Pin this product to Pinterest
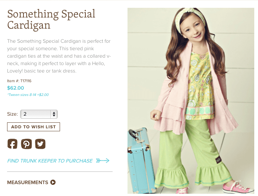The width and height of the screenshot is (258, 196). coord(26,144)
